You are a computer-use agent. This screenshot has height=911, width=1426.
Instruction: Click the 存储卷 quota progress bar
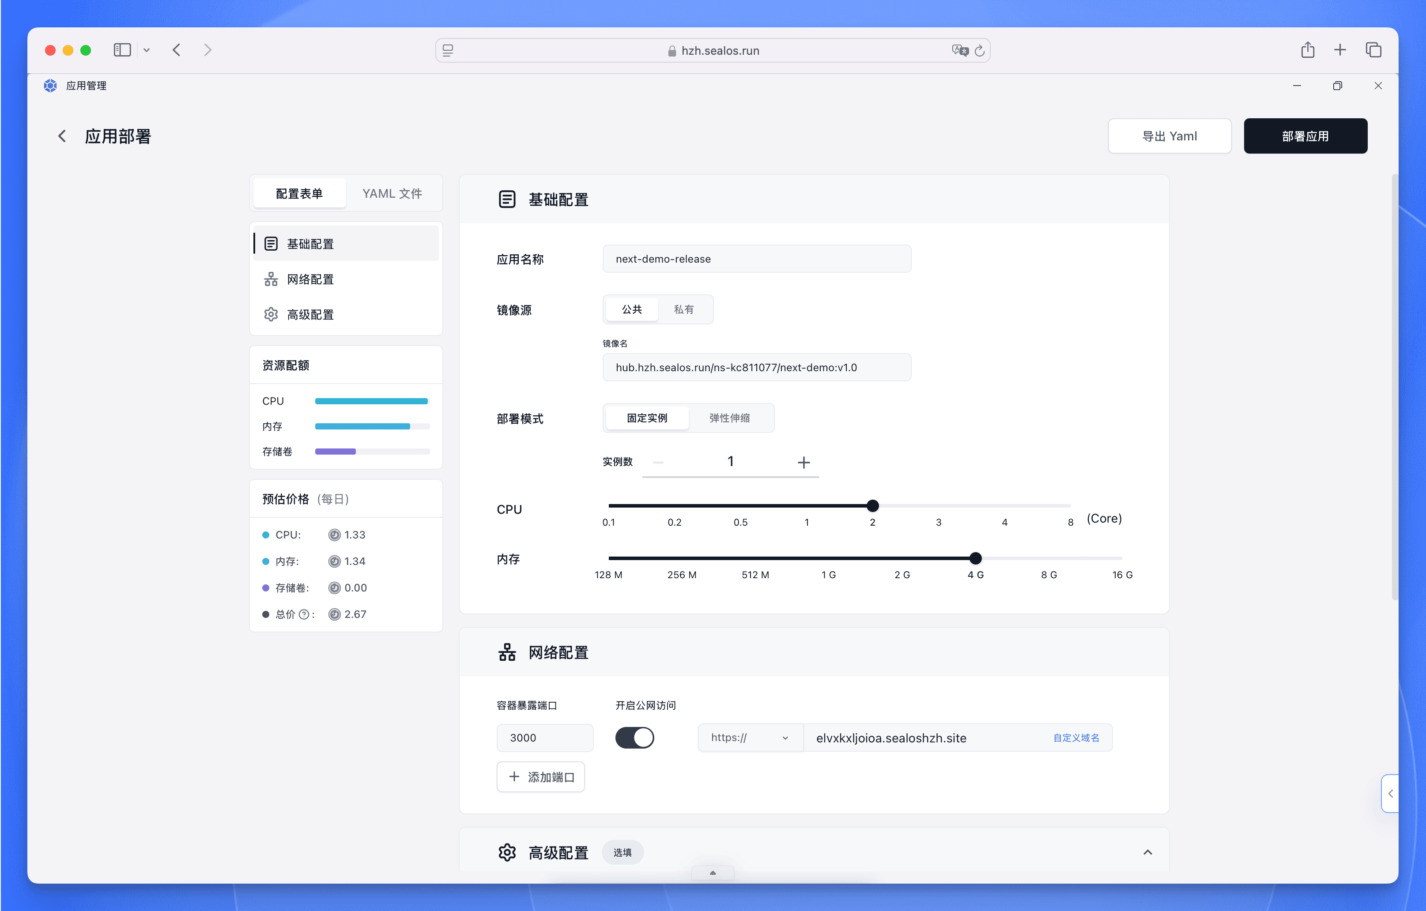click(x=372, y=452)
